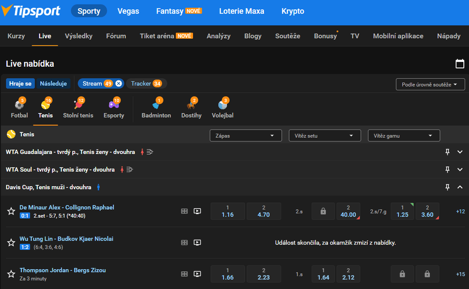Go to the Kurzy tab
This screenshot has height=289, width=469.
16,36
